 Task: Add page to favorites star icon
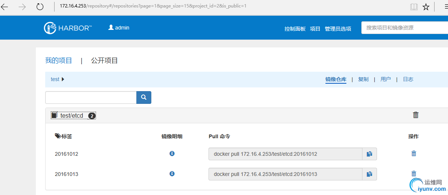426,7
